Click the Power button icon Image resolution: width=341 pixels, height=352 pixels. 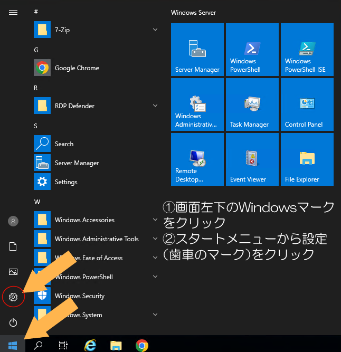click(x=13, y=322)
